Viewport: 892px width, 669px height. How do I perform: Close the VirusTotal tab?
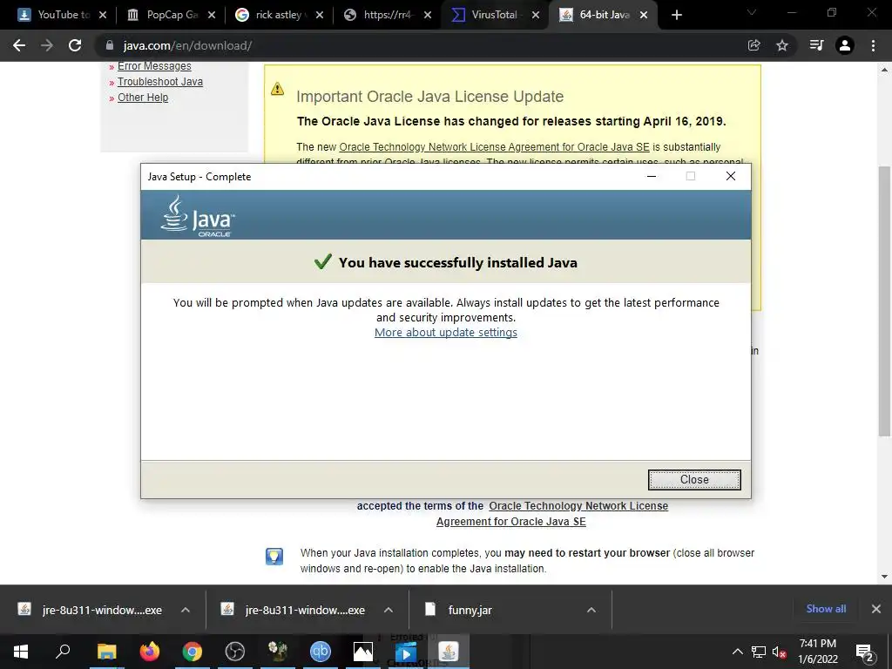(x=536, y=16)
